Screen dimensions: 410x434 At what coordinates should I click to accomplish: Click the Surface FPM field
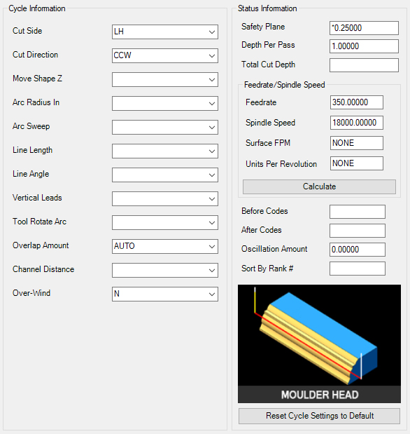pyautogui.click(x=356, y=143)
